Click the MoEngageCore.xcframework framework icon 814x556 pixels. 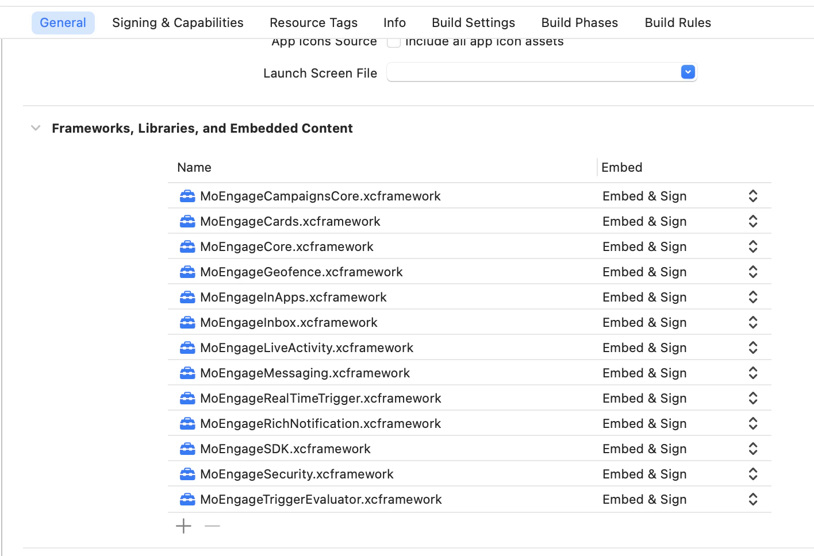[187, 246]
